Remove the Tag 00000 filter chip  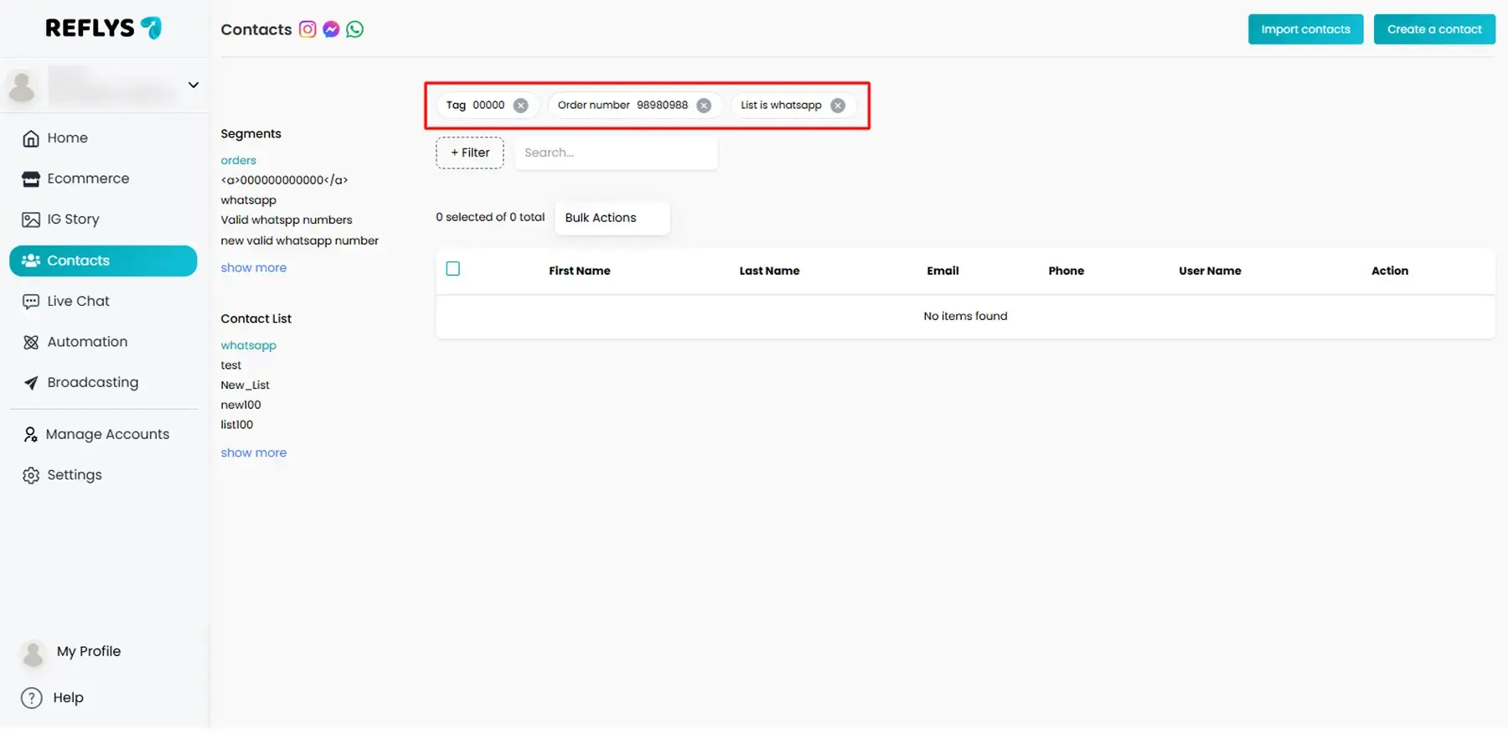(x=521, y=106)
